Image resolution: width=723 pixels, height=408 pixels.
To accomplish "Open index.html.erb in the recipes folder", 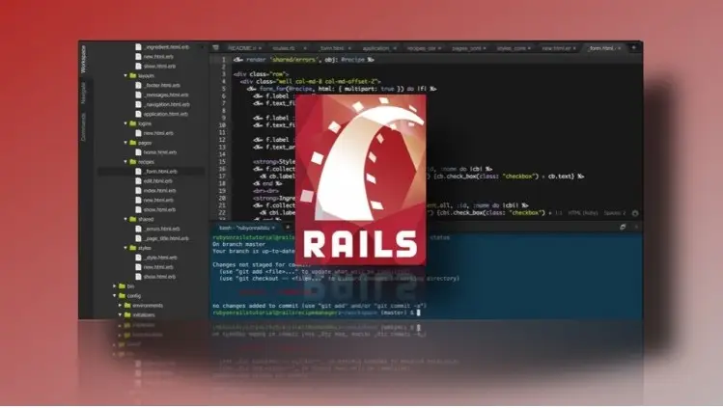I will [x=159, y=190].
